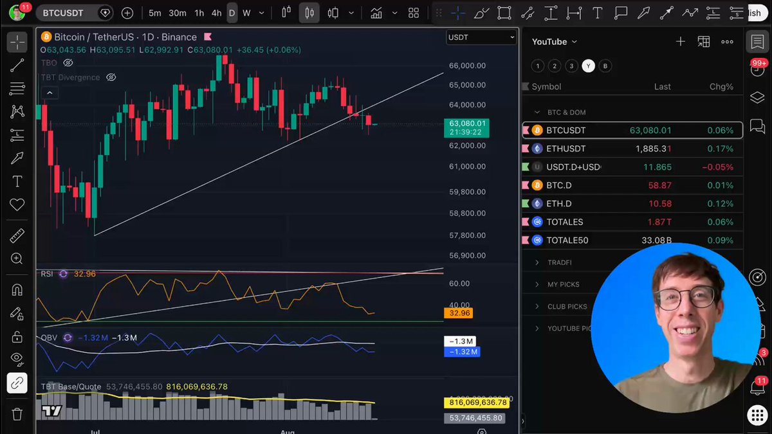
Task: Activate the zoom in magnifier tool
Action: 17,259
